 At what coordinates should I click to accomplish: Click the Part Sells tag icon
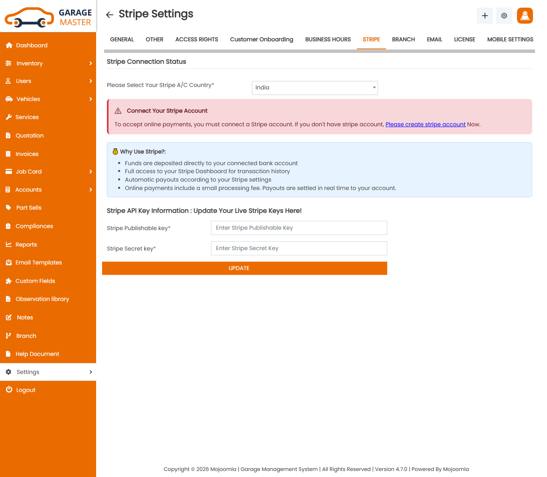tap(8, 207)
